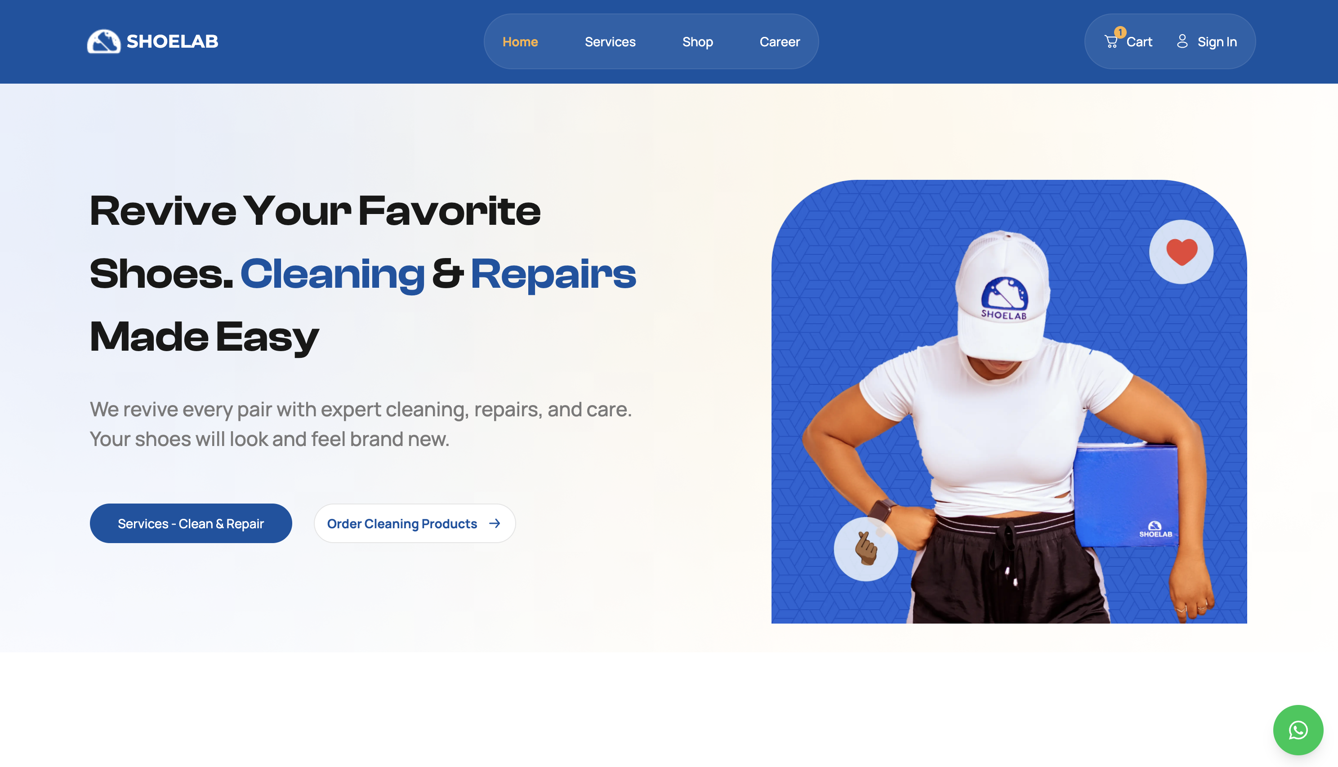The height and width of the screenshot is (767, 1338).
Task: Click the arrow in Order Cleaning Products
Action: (494, 523)
